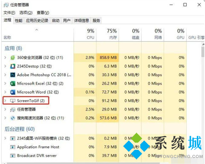Screen dimensions: 205x164
Task: Sort by the GPU column header
Action: pos(175,34)
